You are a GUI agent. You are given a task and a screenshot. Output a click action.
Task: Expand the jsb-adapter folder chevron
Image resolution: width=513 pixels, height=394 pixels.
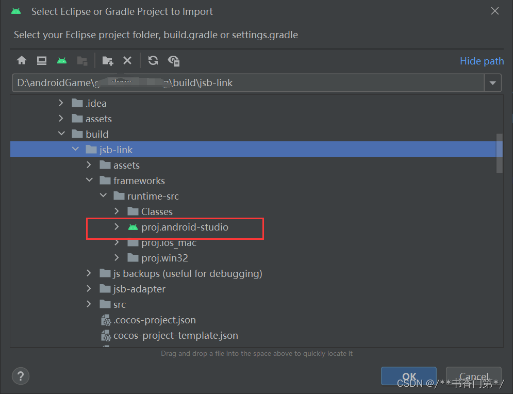point(89,288)
